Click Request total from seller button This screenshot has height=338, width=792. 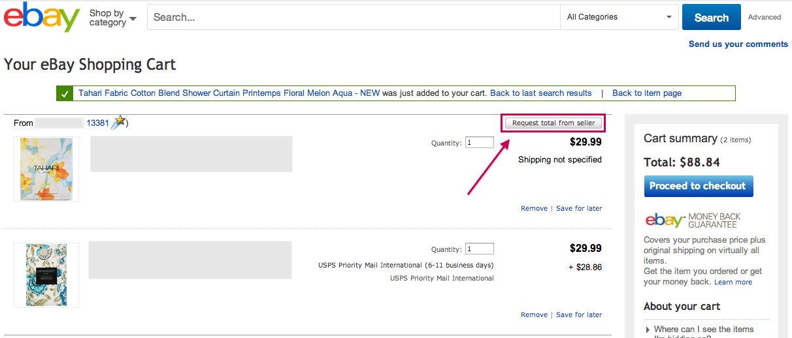tap(553, 123)
